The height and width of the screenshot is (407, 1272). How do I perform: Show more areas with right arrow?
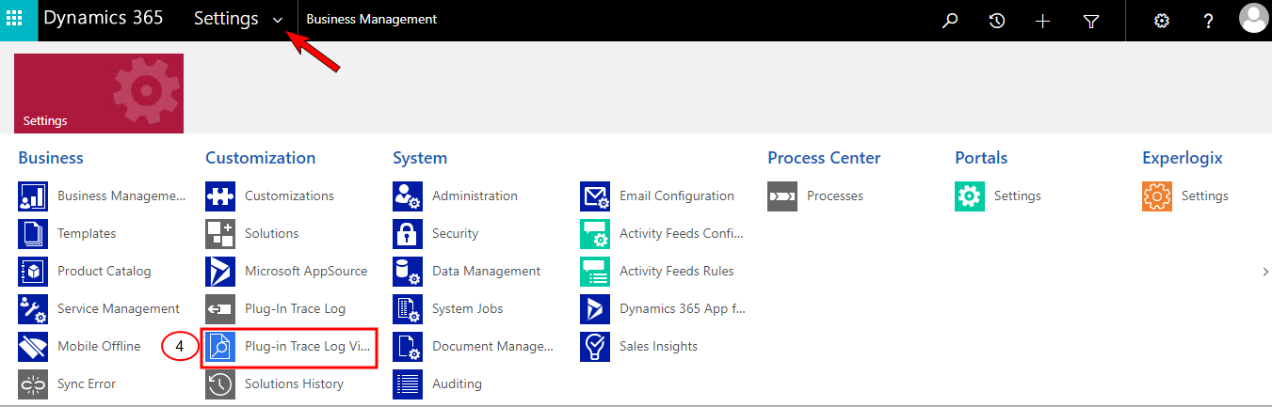1264,272
